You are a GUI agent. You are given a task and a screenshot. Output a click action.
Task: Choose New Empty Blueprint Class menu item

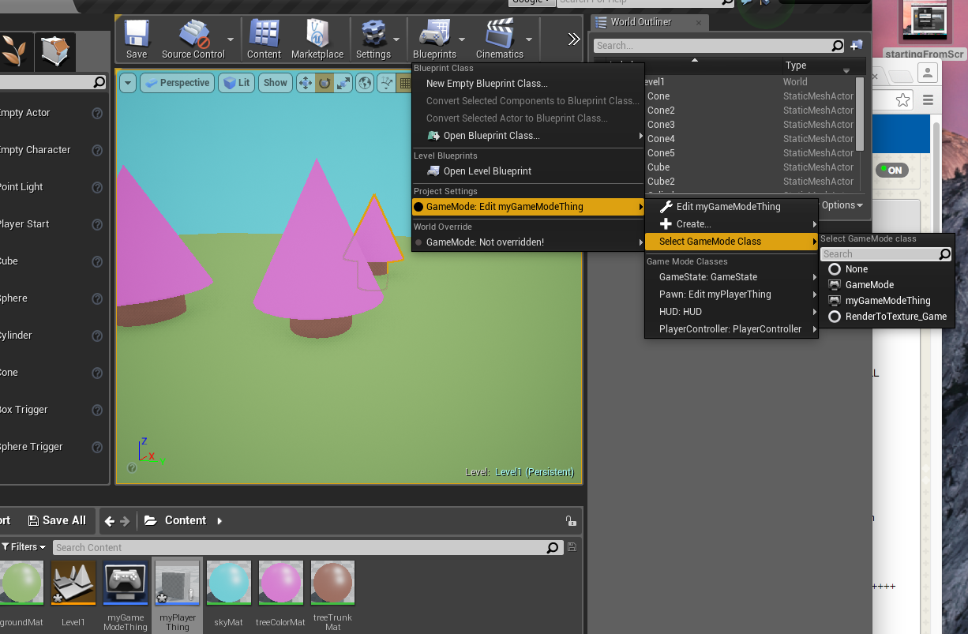coord(486,84)
